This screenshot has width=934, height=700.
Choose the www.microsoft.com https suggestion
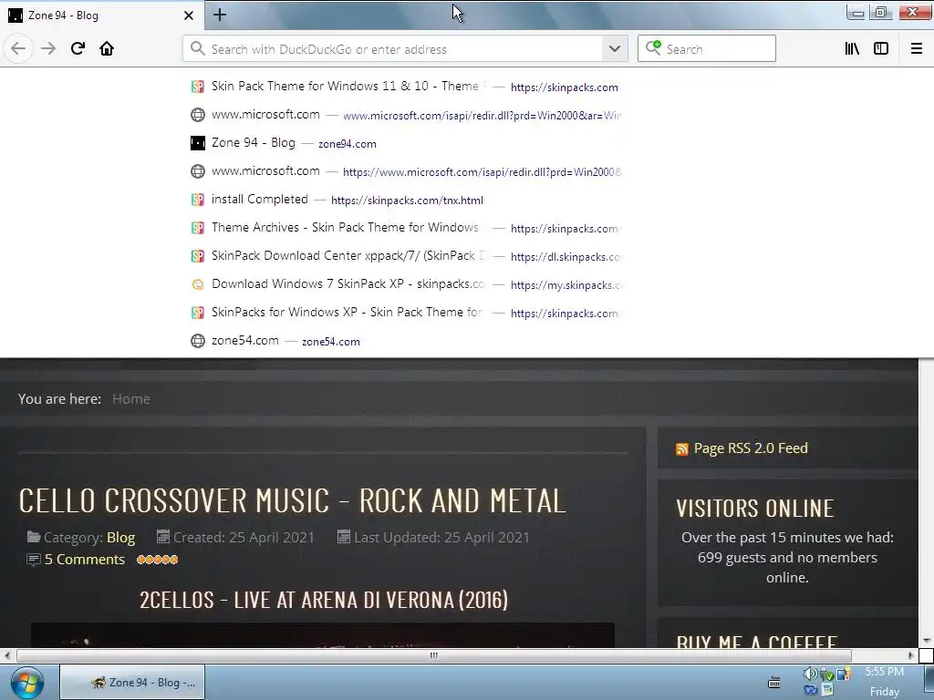[405, 171]
